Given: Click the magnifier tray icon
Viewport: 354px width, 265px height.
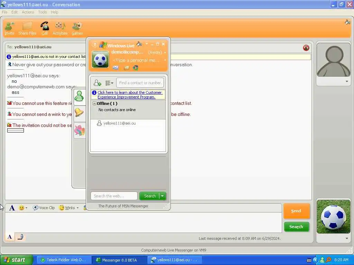Looking at the screenshot, I should (329, 260).
